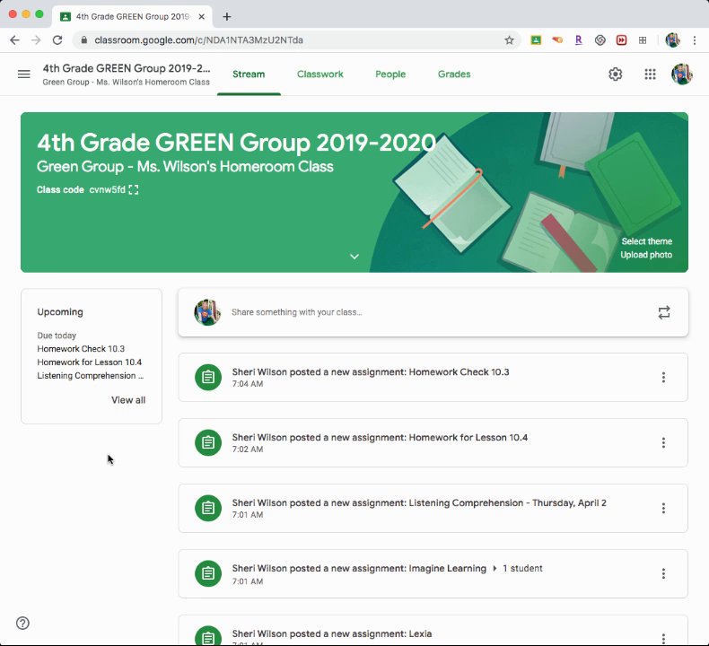
Task: Open class settings gear
Action: 615,74
